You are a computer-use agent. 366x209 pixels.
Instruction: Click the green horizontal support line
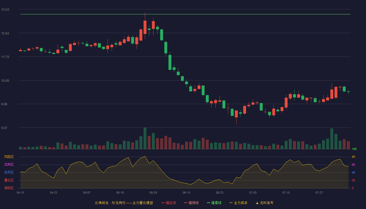(x=185, y=14)
